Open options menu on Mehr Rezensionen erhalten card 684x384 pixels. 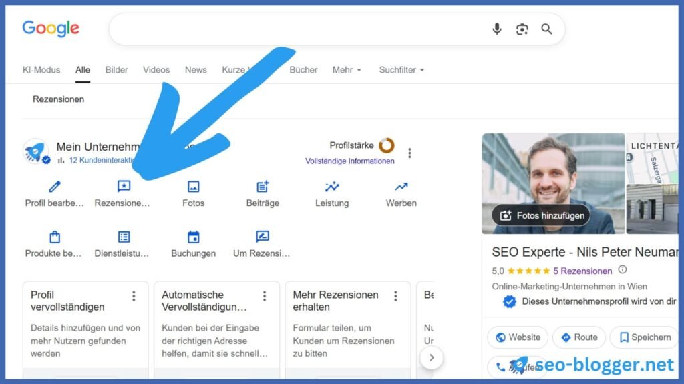pyautogui.click(x=395, y=296)
